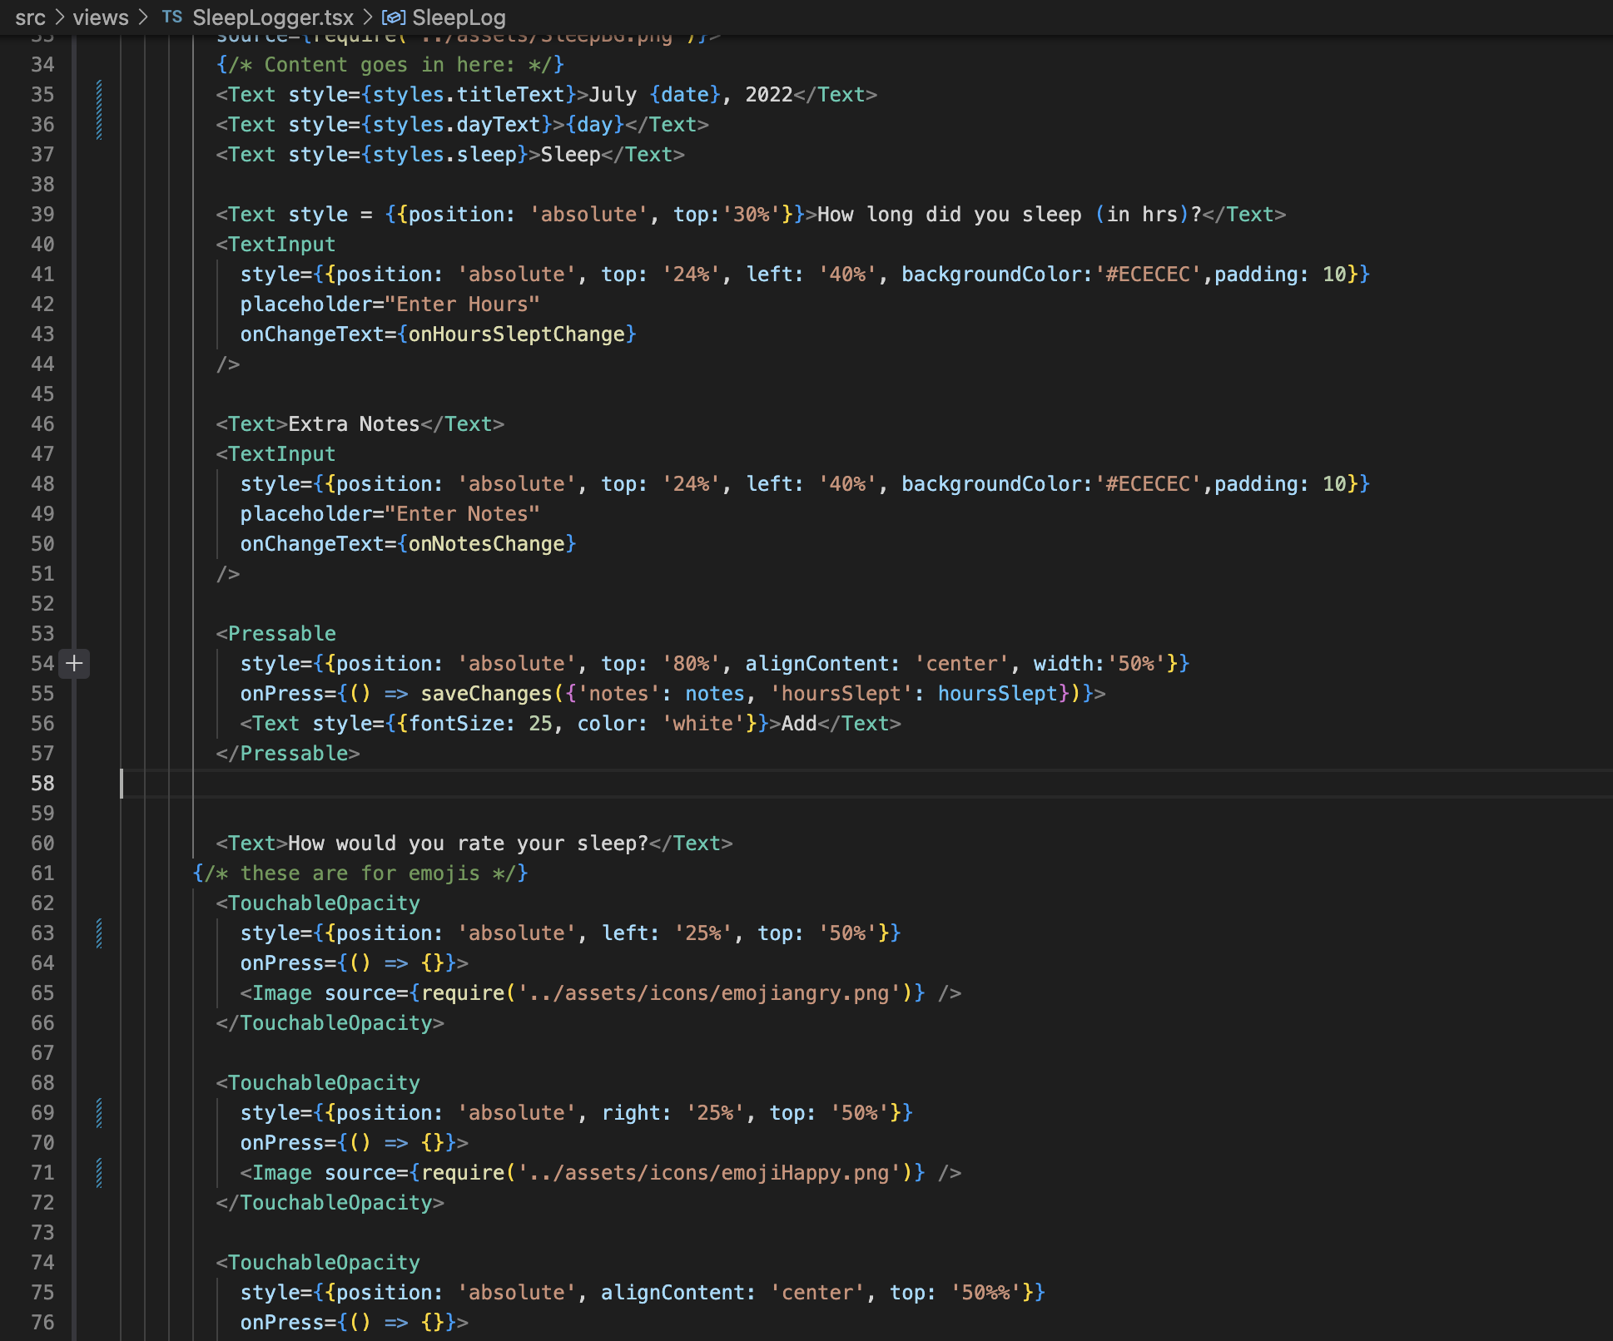The height and width of the screenshot is (1341, 1613).
Task: Select line 40 via its line number
Action: [42, 244]
